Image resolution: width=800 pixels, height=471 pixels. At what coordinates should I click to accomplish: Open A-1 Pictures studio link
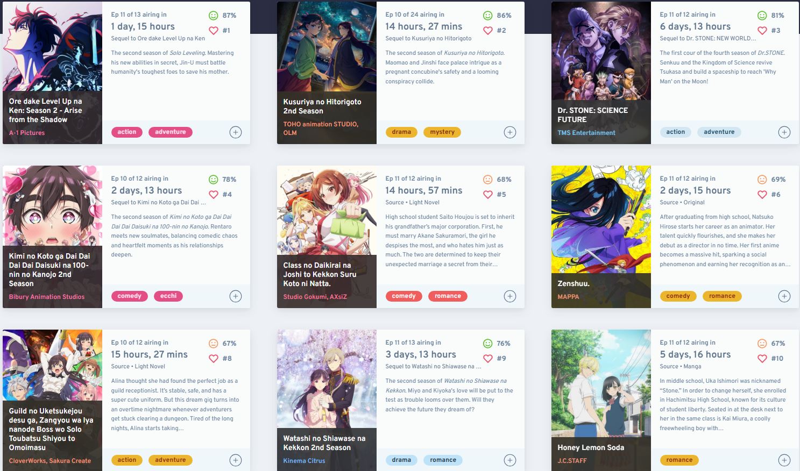(x=27, y=133)
